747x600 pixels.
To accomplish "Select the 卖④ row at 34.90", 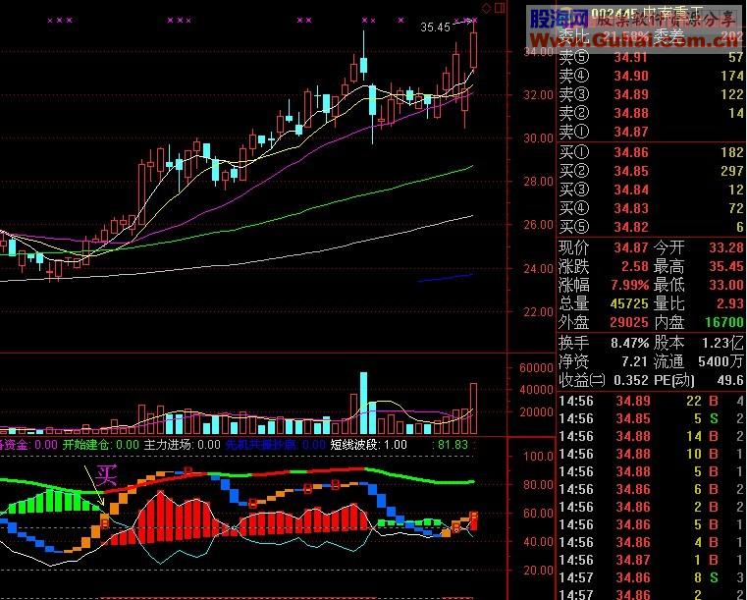I will point(651,76).
